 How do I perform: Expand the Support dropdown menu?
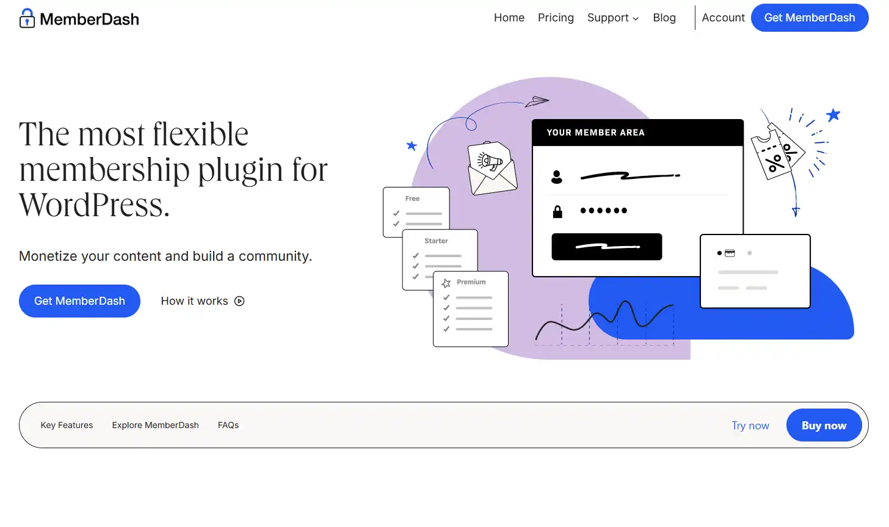(612, 18)
